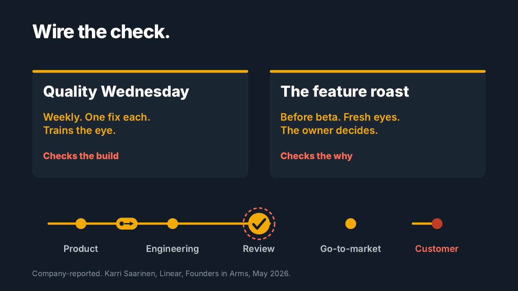The height and width of the screenshot is (291, 518).
Task: Click the Review stage label
Action: (259, 249)
